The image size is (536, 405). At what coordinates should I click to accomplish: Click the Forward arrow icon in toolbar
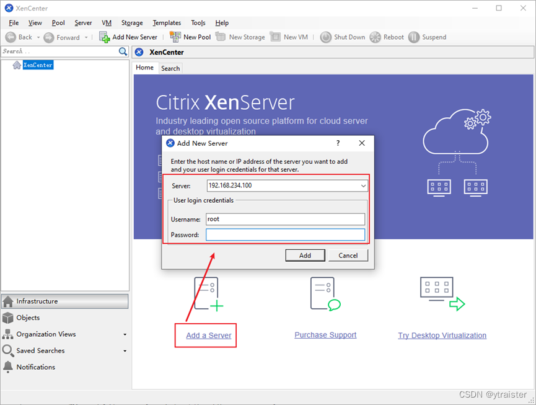(x=49, y=37)
